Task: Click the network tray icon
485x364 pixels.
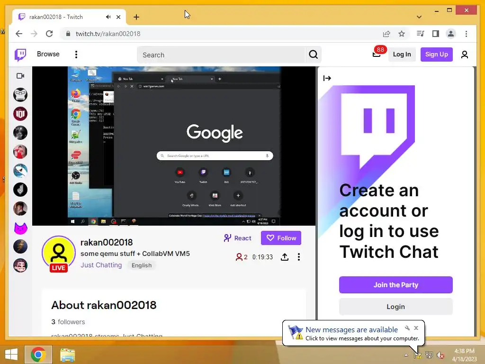Action: coord(429,355)
